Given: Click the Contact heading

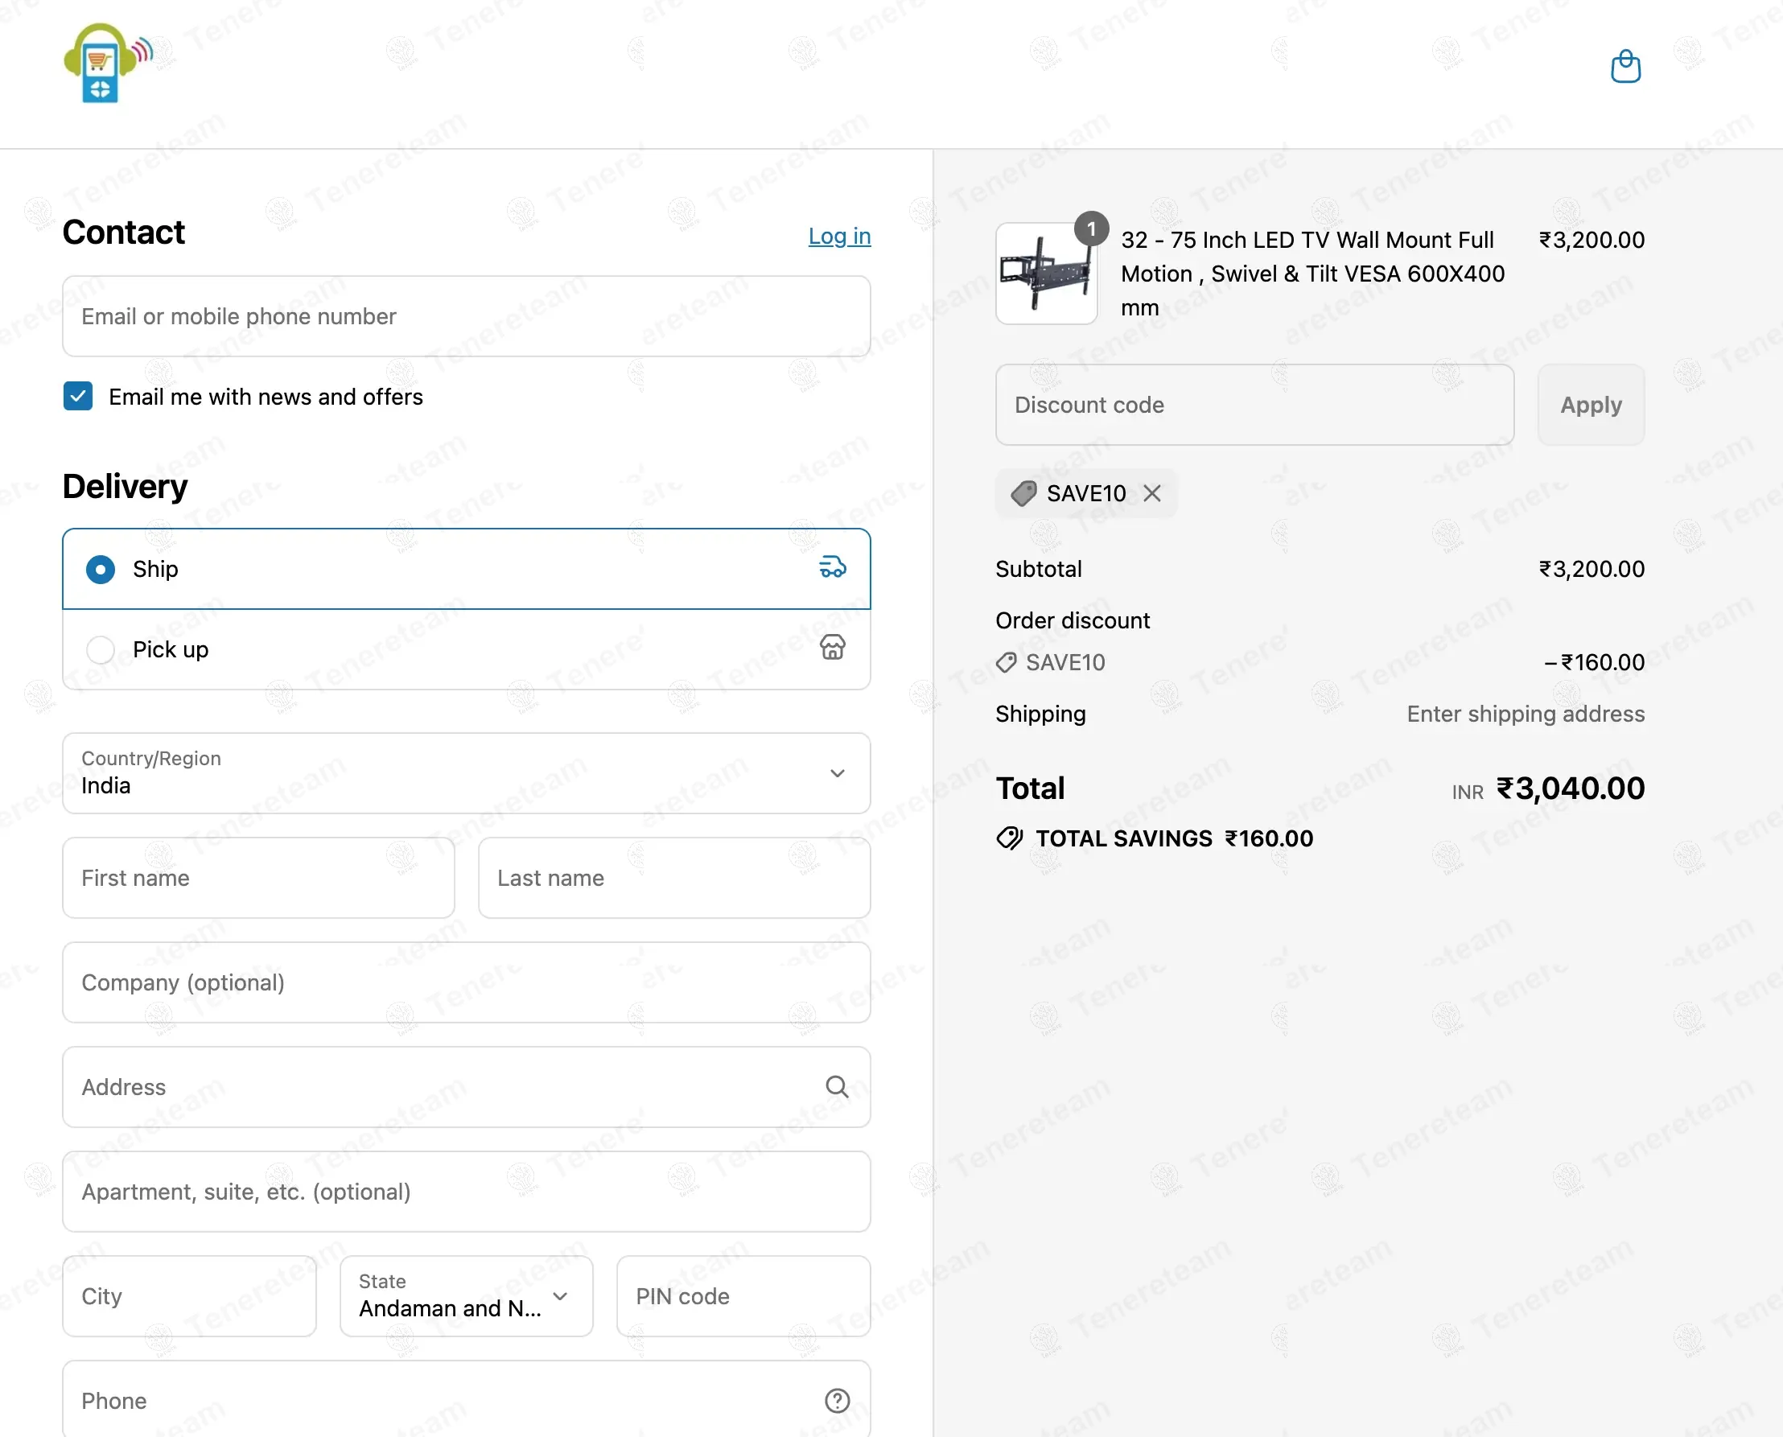Looking at the screenshot, I should point(123,233).
